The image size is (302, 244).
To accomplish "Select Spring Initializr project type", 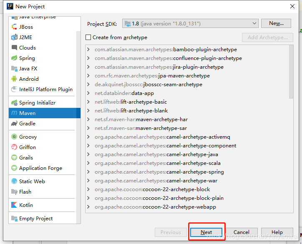I will click(x=43, y=103).
